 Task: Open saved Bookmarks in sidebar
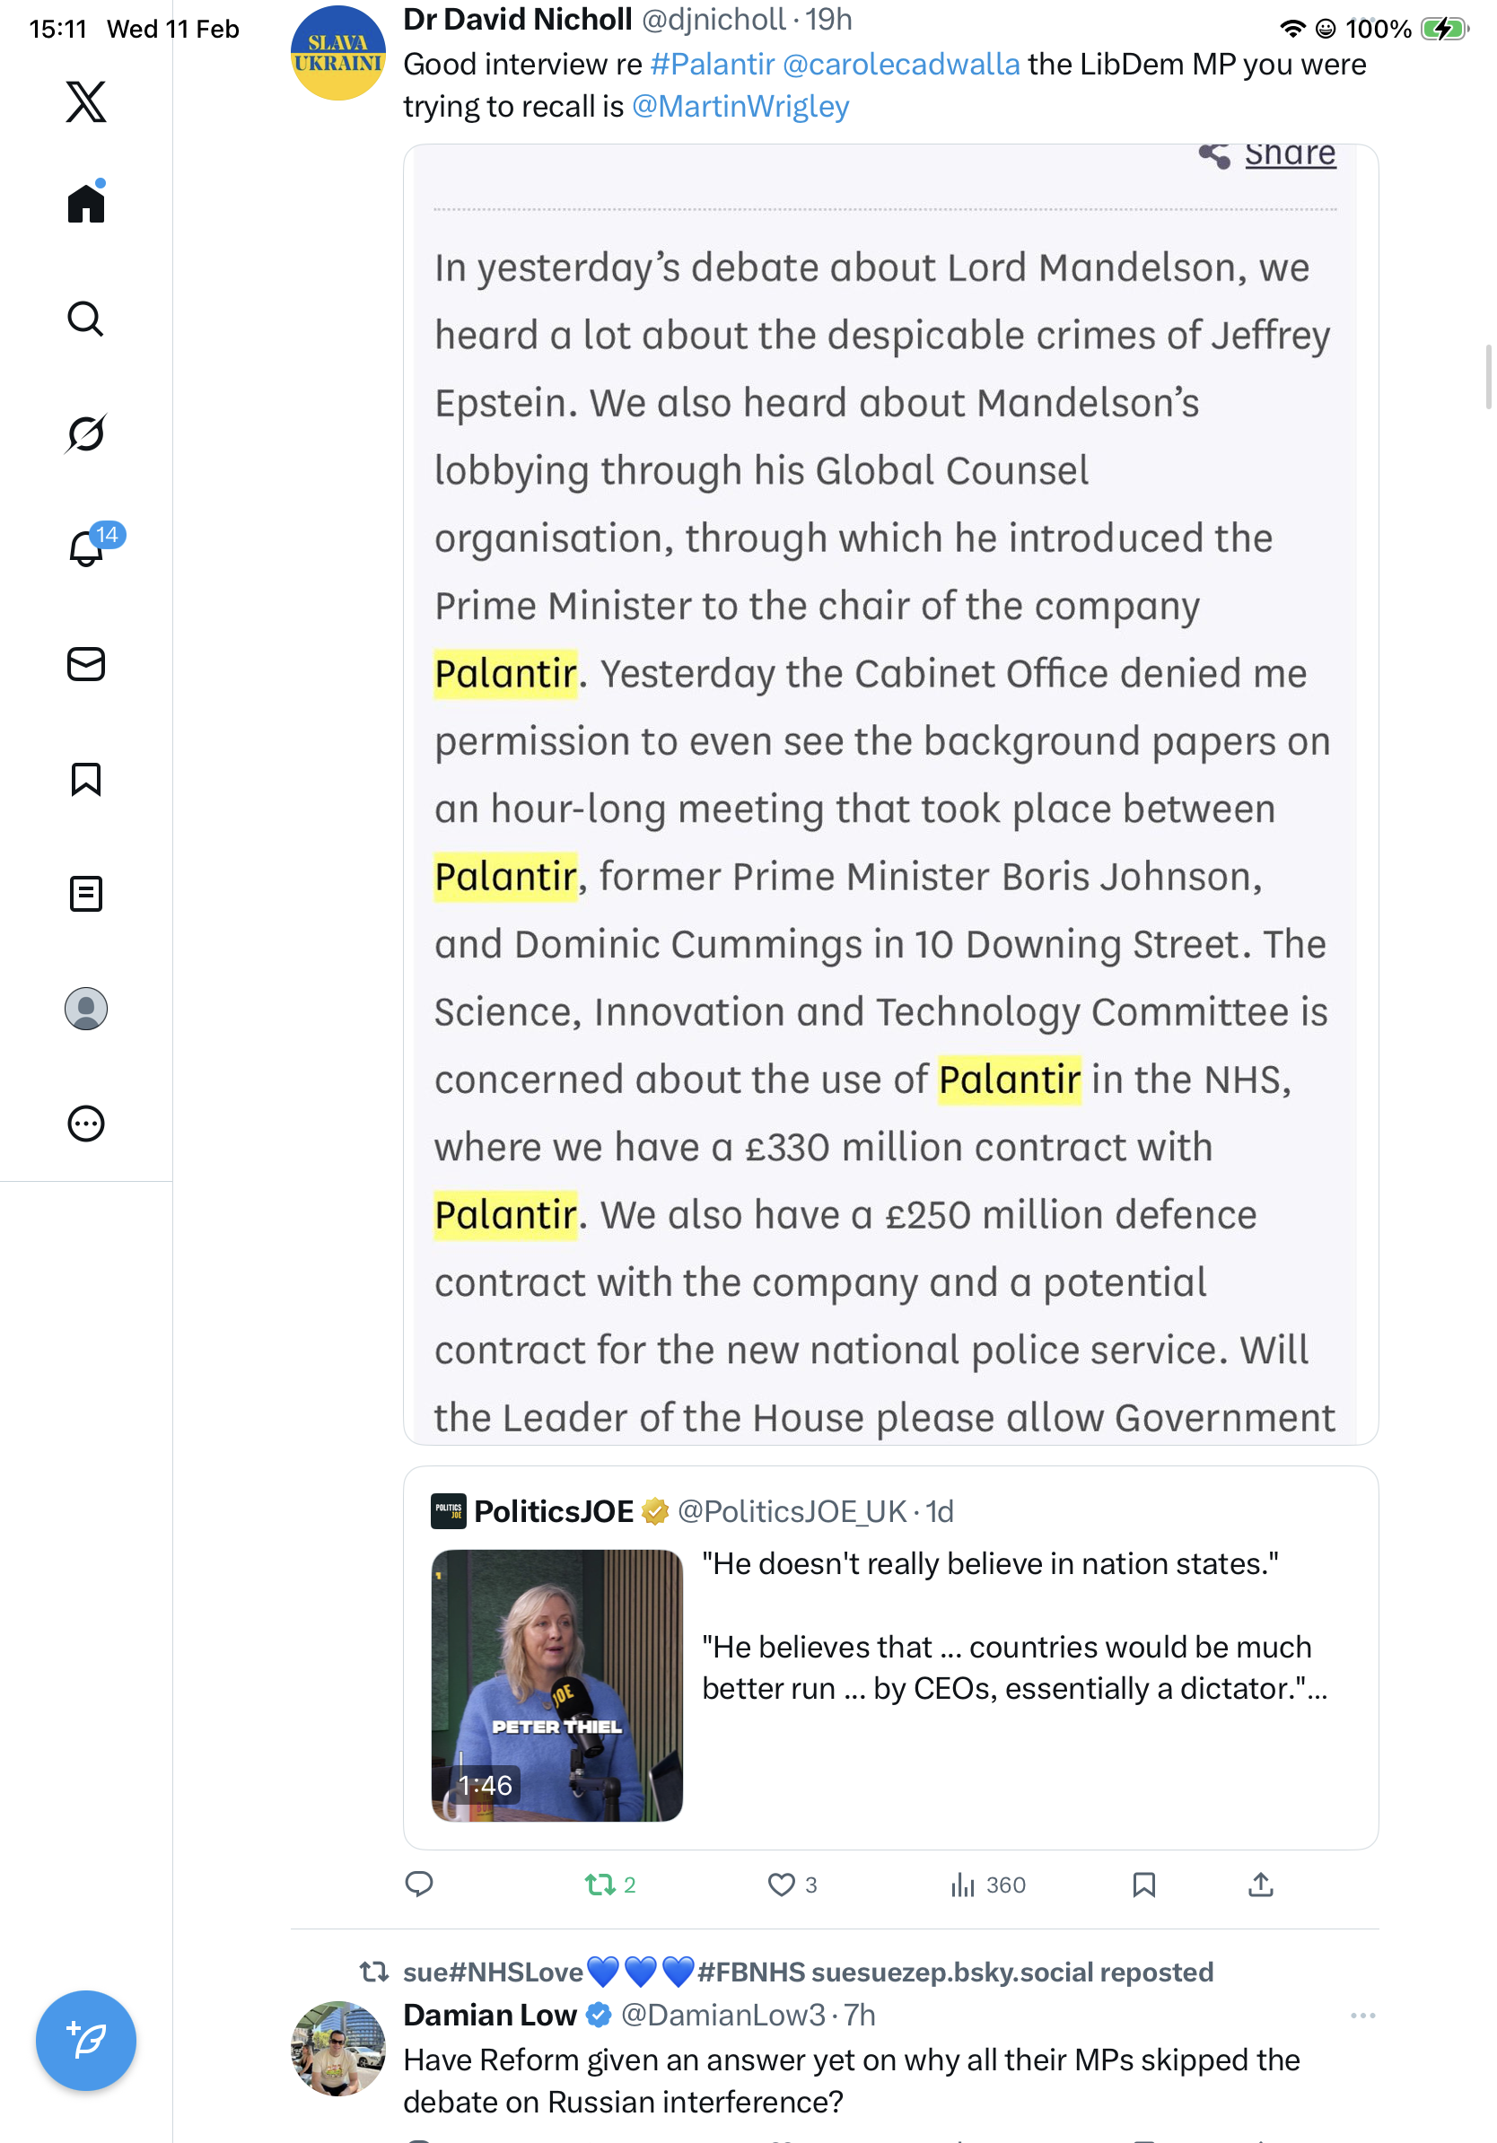[x=86, y=778]
